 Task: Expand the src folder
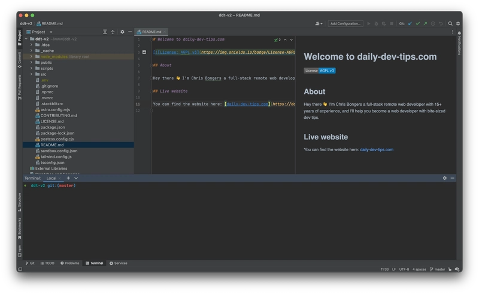click(31, 74)
